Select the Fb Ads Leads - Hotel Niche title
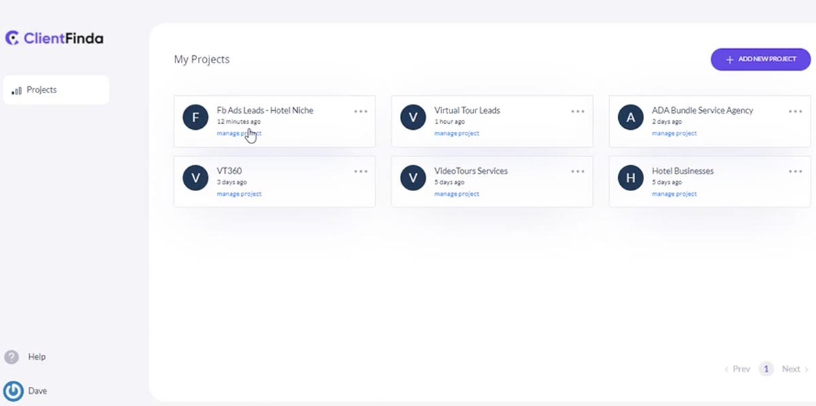Screen dimensions: 816x406 coord(265,110)
